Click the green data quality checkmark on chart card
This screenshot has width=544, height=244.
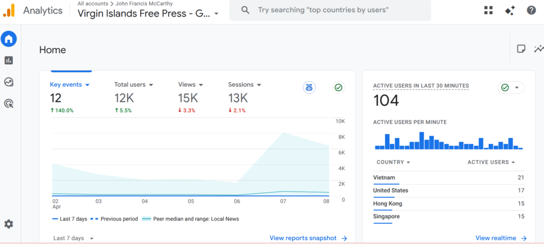[x=338, y=88]
